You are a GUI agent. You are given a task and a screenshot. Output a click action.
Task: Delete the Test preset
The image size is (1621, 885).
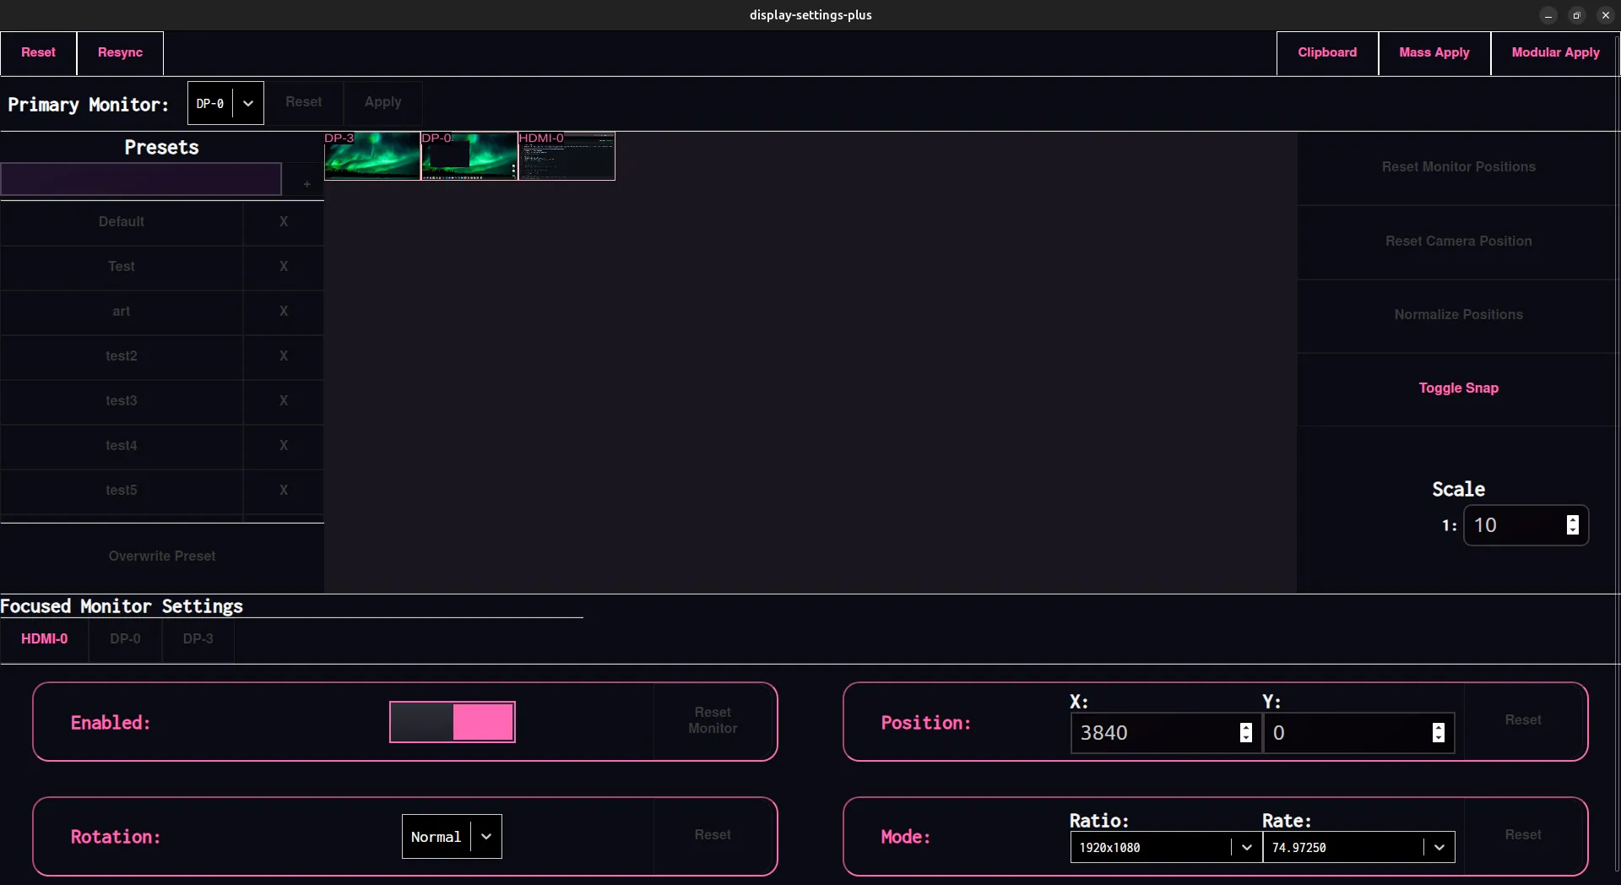tap(284, 267)
